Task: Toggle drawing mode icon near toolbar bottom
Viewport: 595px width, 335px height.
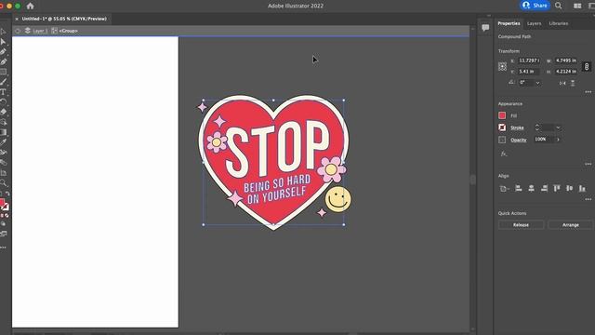Action: click(x=3, y=224)
